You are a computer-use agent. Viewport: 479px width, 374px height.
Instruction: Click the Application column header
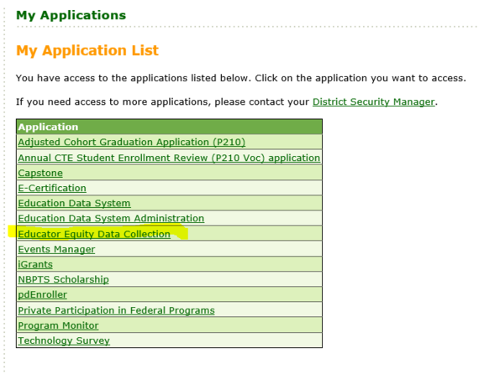[x=169, y=127]
